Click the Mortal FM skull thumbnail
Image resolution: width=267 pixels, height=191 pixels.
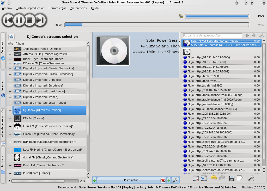point(17,158)
